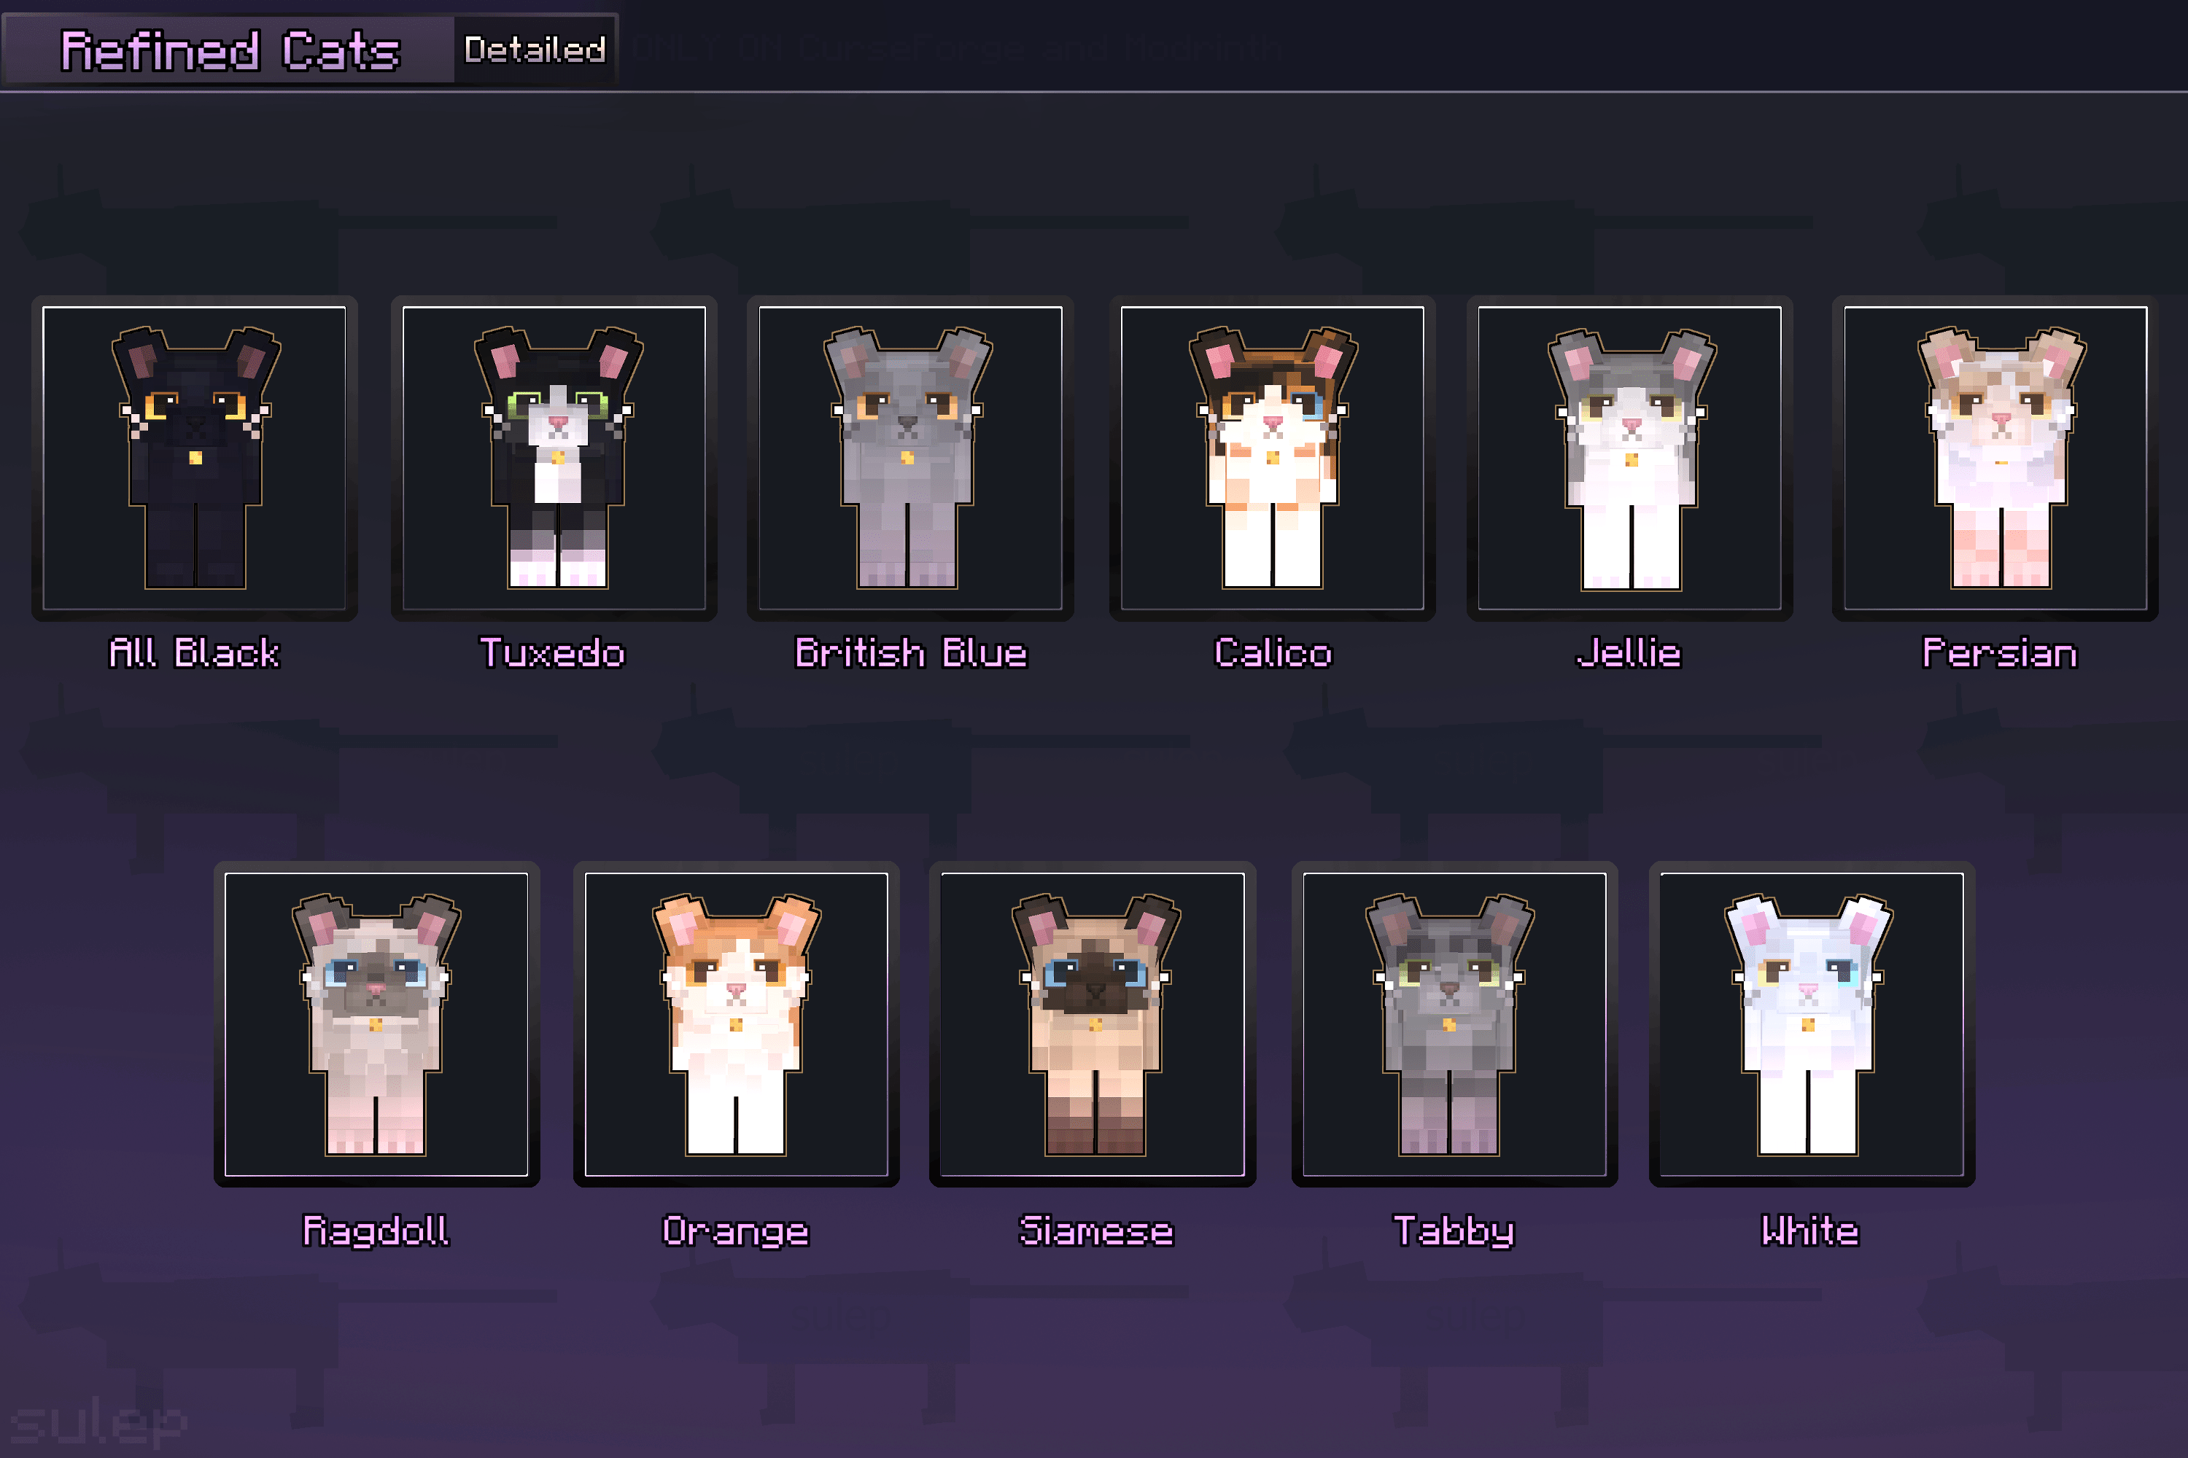The height and width of the screenshot is (1458, 2188).
Task: Select the All Black cat preview
Action: point(193,456)
